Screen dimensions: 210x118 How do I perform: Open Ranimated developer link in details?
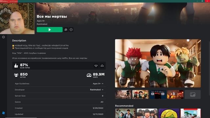96,89
